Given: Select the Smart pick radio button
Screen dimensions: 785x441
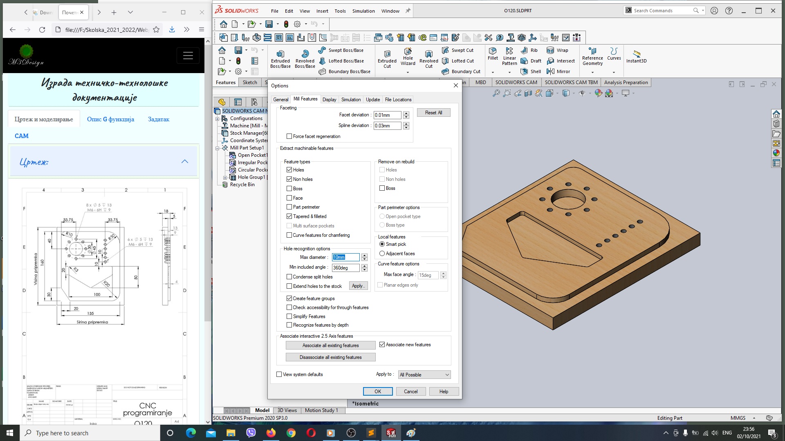Looking at the screenshot, I should pos(382,244).
